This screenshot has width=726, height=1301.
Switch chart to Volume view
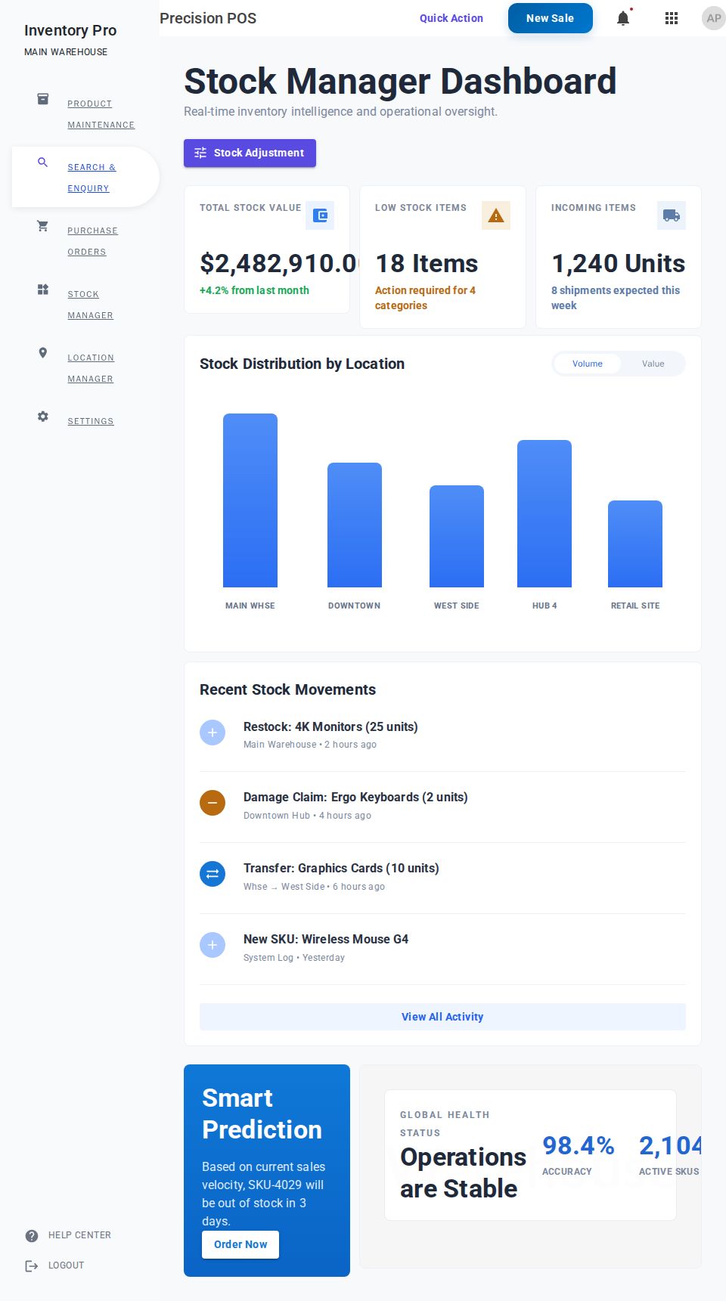(x=588, y=364)
